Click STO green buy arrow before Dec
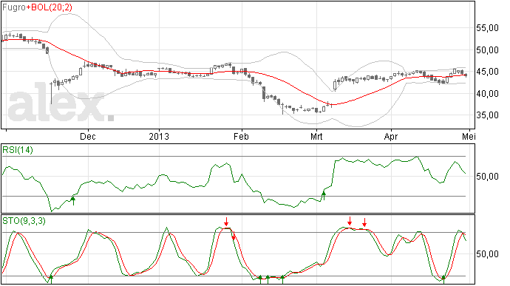 [x=51, y=279]
